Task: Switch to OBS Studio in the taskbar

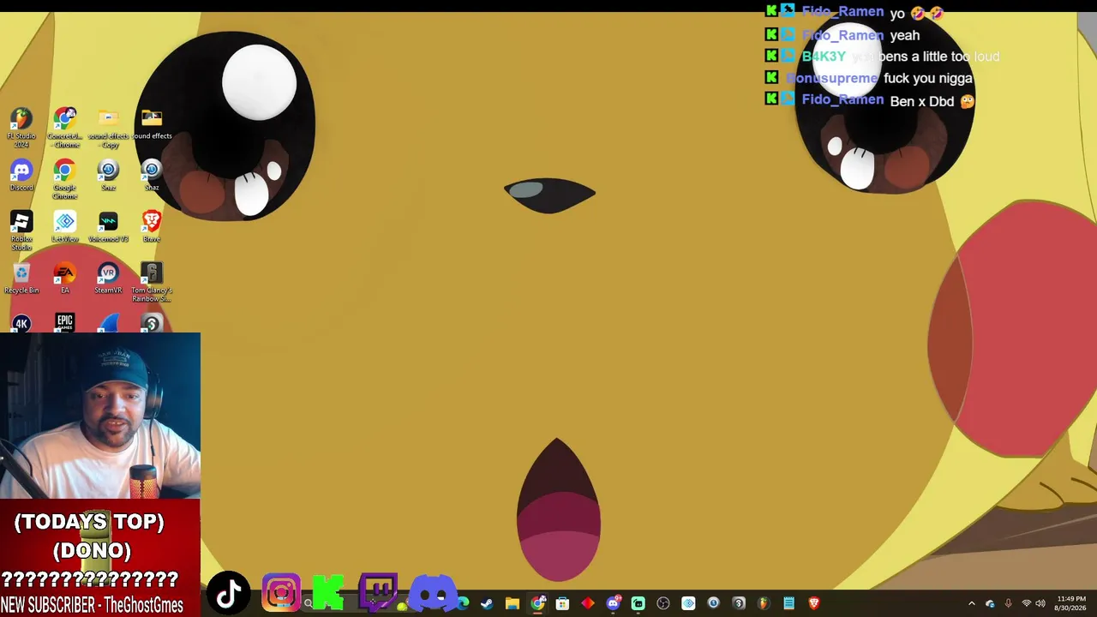Action: 663,603
